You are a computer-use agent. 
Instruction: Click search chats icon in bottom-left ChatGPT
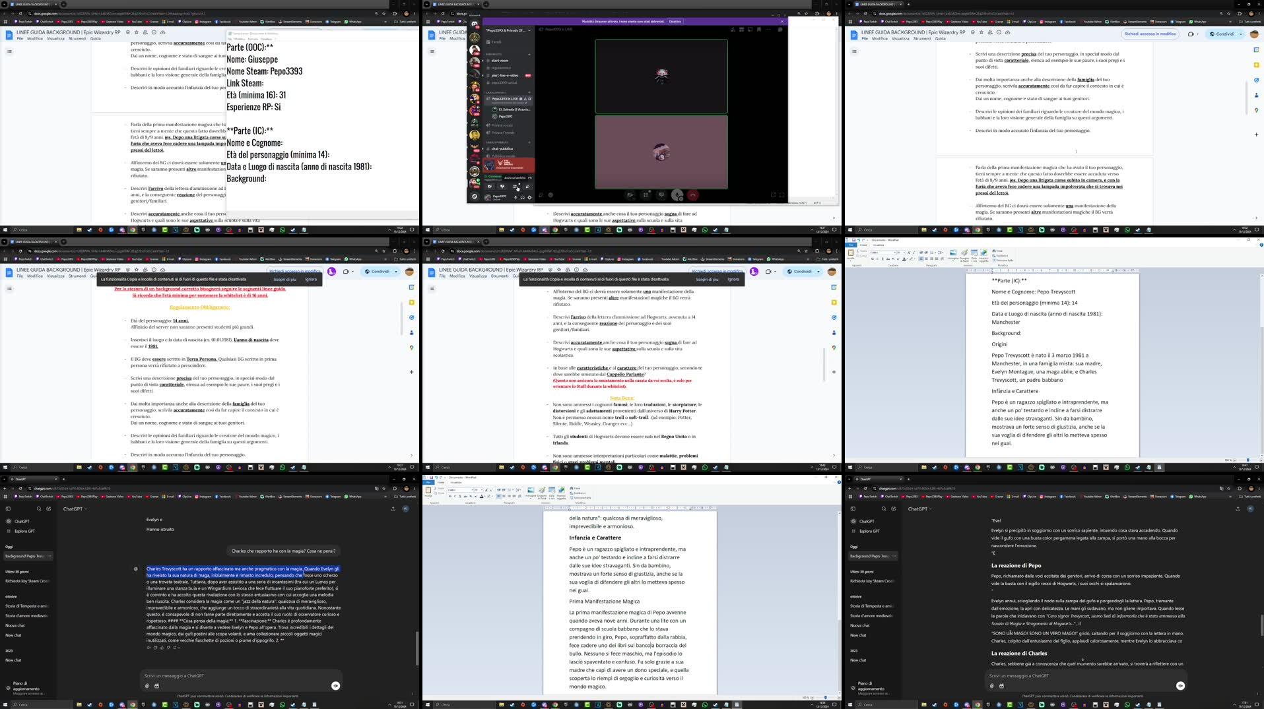pos(39,509)
